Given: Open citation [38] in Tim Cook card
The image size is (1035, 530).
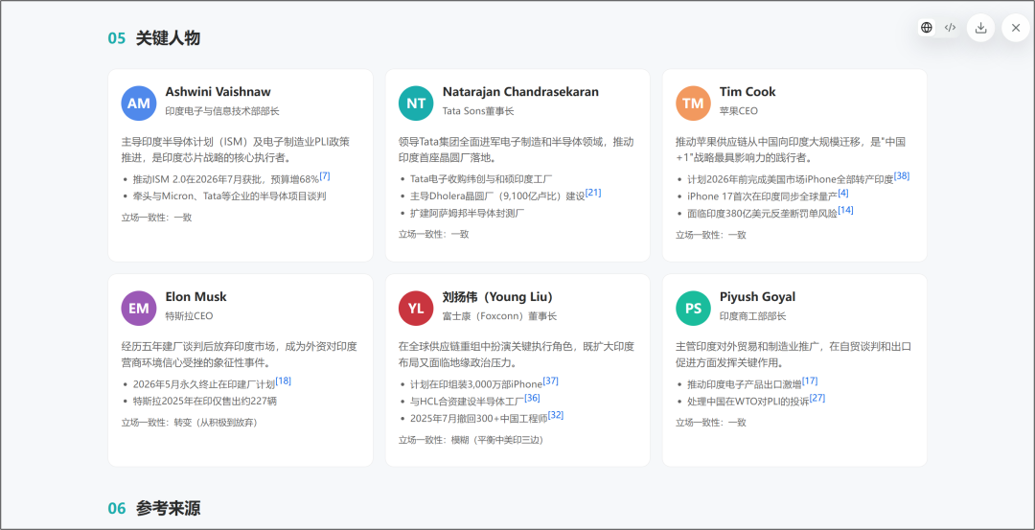Looking at the screenshot, I should click(902, 176).
